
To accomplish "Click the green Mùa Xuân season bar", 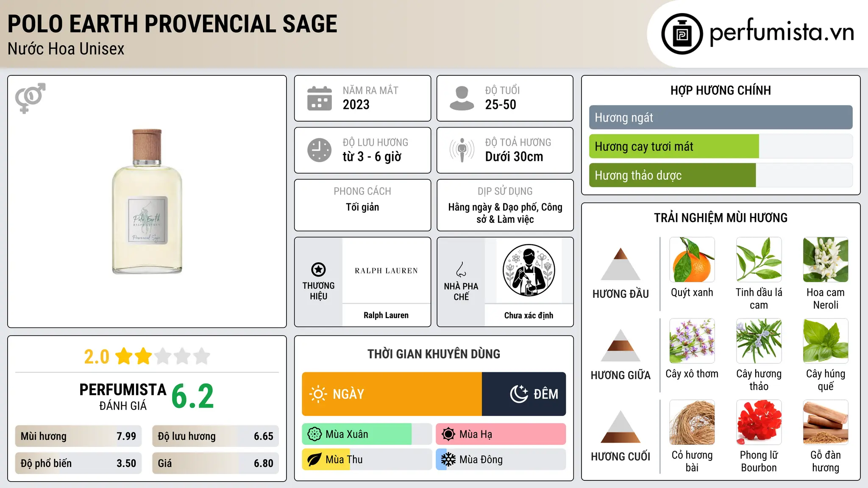I will pos(367,434).
